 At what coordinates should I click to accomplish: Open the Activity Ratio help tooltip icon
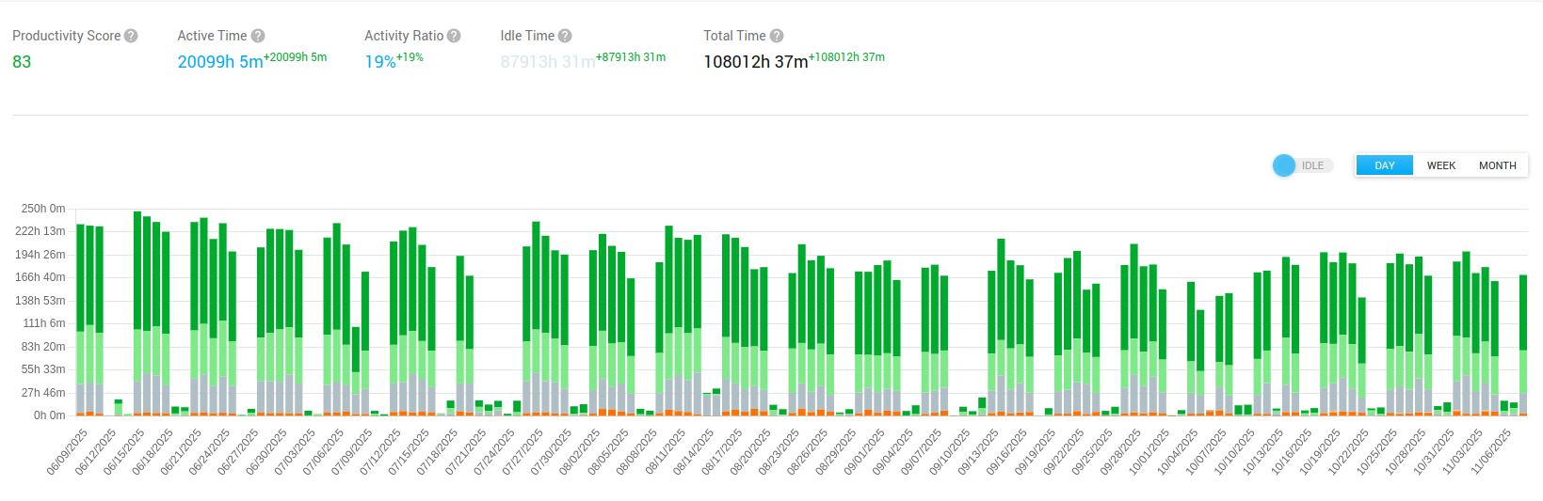point(454,36)
